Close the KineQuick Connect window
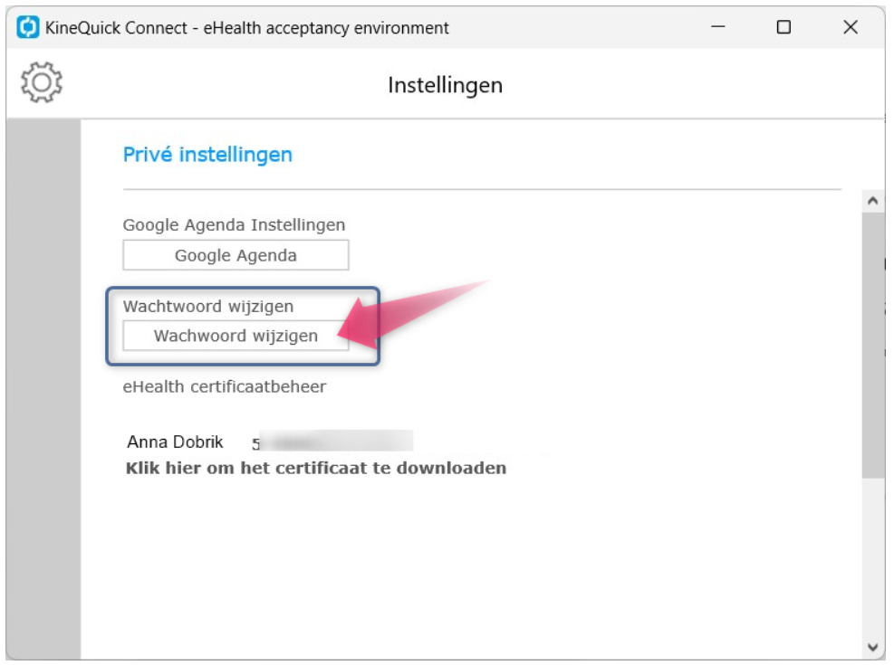Image resolution: width=894 pixels, height=665 pixels. coord(851,27)
